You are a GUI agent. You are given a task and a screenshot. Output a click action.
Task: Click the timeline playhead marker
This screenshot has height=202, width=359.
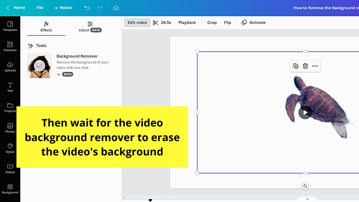point(150,200)
